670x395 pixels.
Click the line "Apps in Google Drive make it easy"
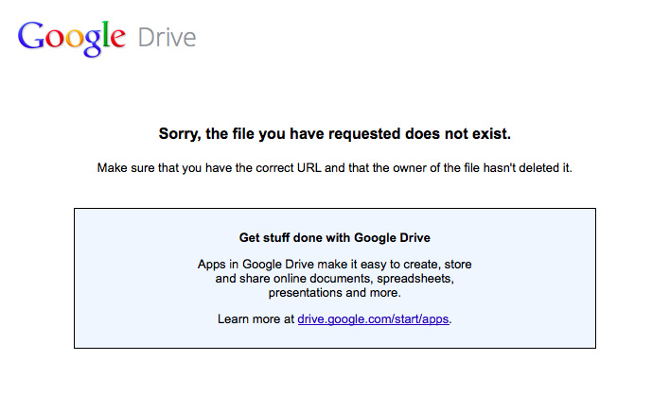click(x=335, y=265)
